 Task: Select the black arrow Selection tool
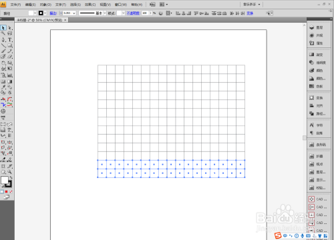pos(3,28)
